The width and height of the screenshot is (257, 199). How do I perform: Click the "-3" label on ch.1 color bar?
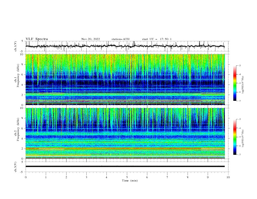tap(239, 65)
